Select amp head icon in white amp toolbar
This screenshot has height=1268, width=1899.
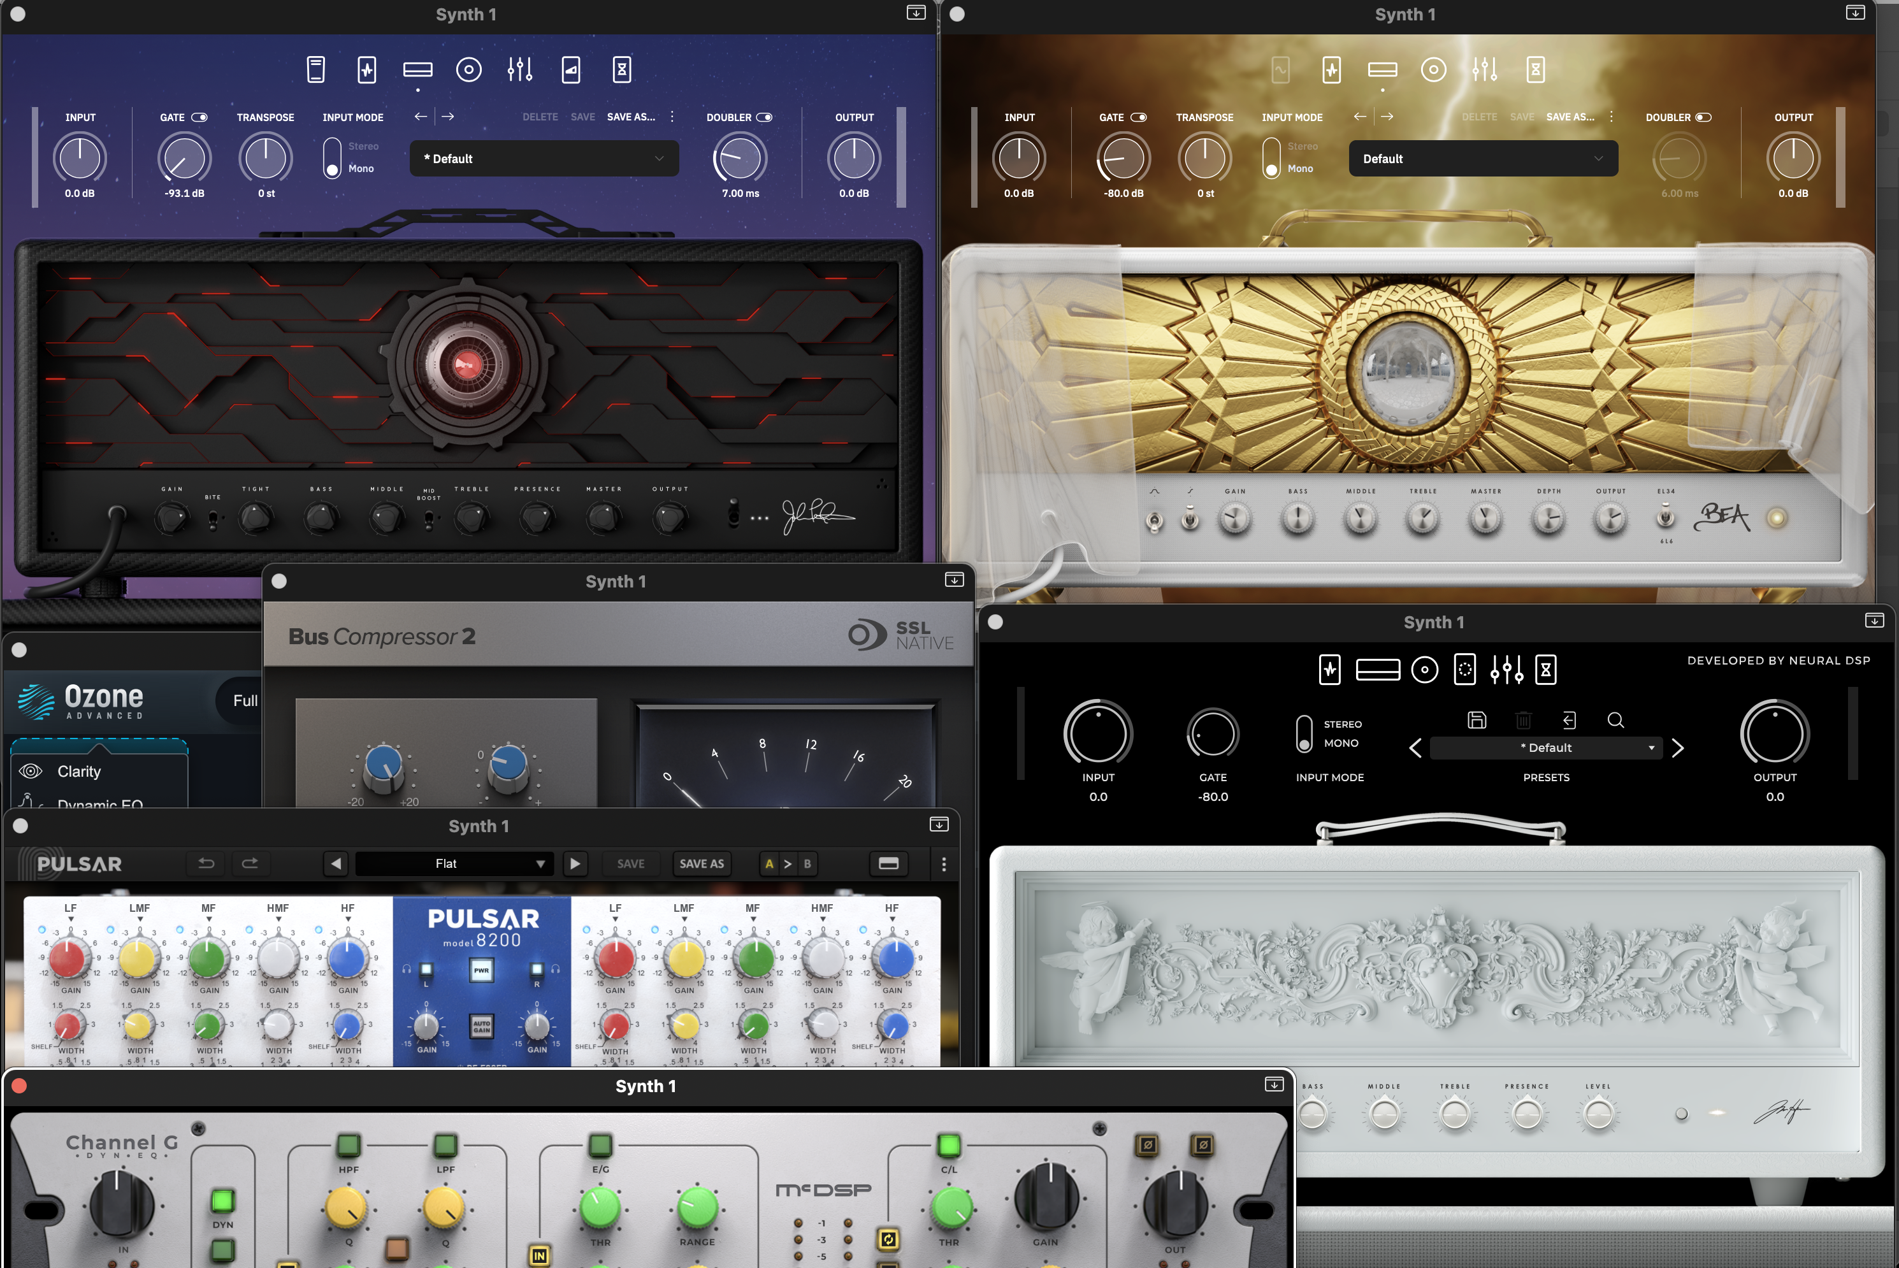(x=1378, y=670)
